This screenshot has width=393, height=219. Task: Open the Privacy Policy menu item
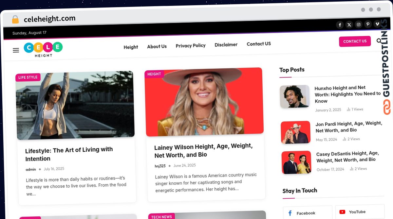pos(191,45)
